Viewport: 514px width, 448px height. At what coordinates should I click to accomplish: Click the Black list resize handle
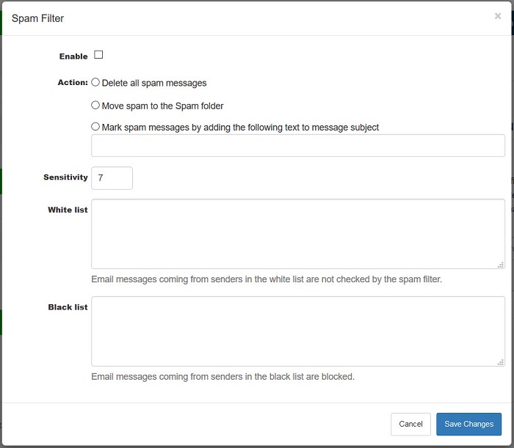pos(501,362)
